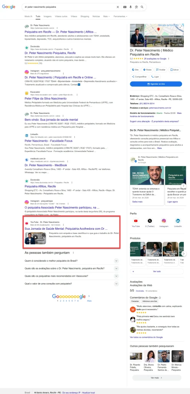The image size is (190, 394).
Task: Clear the search box with the X icon
Action: click(118, 7)
